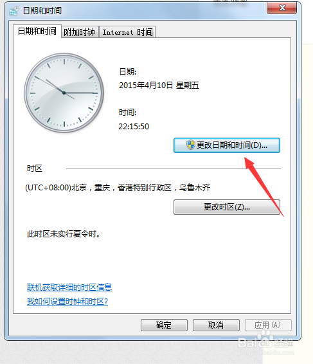Click the 此时区未实行夏令时 notice text
The height and width of the screenshot is (364, 313).
click(64, 234)
